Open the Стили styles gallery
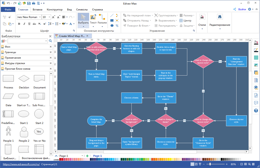 click(202, 20)
